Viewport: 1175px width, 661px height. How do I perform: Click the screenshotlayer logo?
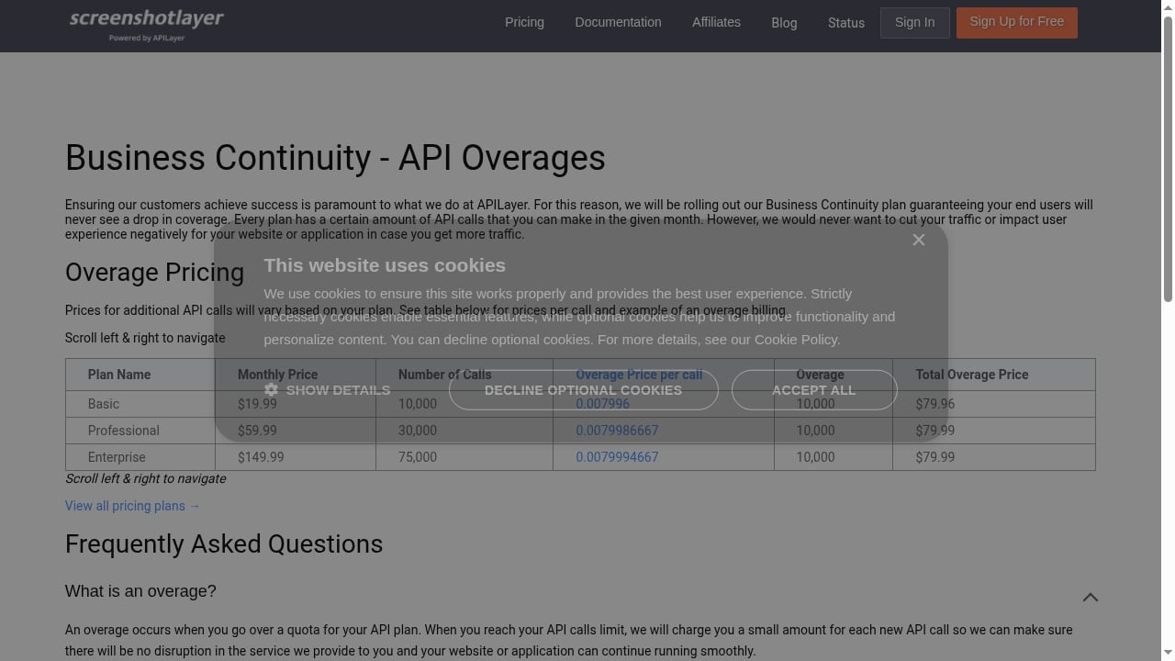point(147,25)
